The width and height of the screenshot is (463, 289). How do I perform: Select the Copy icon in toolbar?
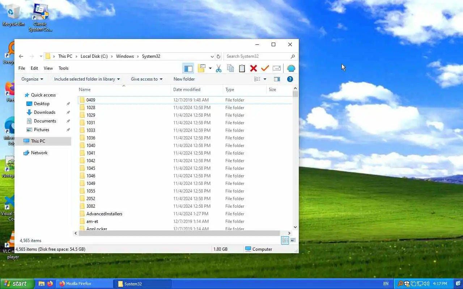(230, 68)
